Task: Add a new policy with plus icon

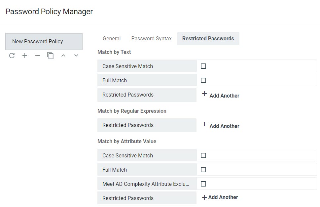Action: tap(25, 56)
